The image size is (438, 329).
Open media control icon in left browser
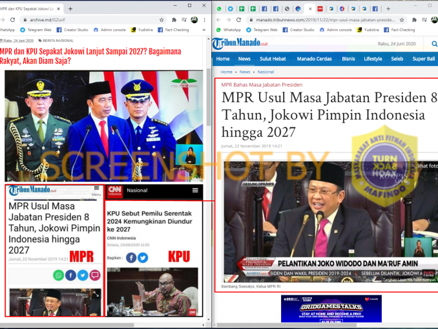tap(184, 20)
